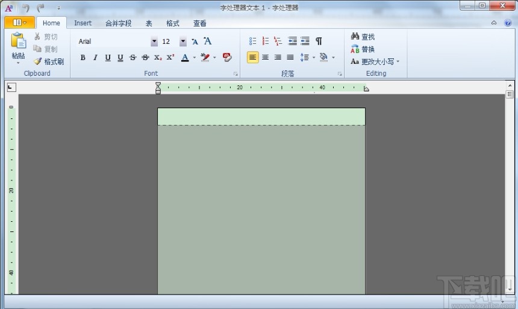Click the Redo arrow in quick access
This screenshot has height=309, width=518.
tap(40, 8)
